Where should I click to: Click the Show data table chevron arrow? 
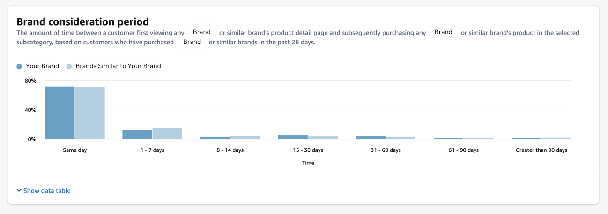(x=19, y=191)
